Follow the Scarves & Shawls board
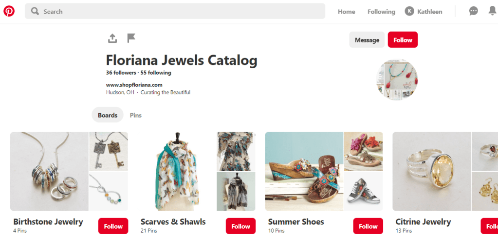 [240, 226]
